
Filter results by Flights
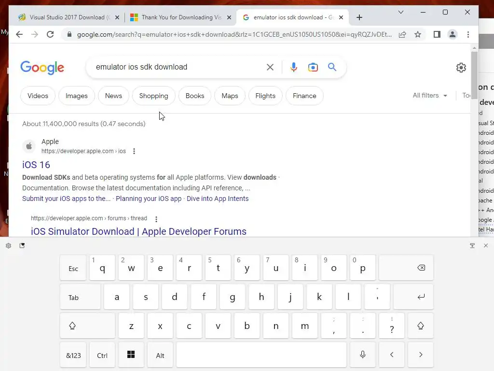pyautogui.click(x=265, y=96)
